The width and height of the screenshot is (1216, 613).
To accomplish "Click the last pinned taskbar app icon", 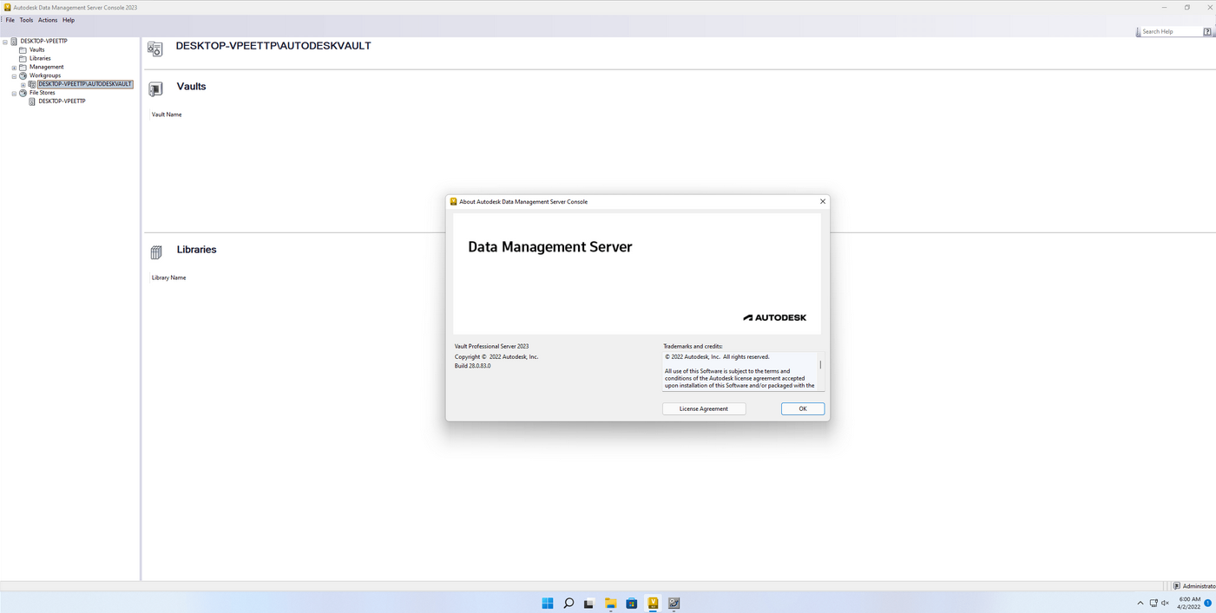I will pos(674,603).
